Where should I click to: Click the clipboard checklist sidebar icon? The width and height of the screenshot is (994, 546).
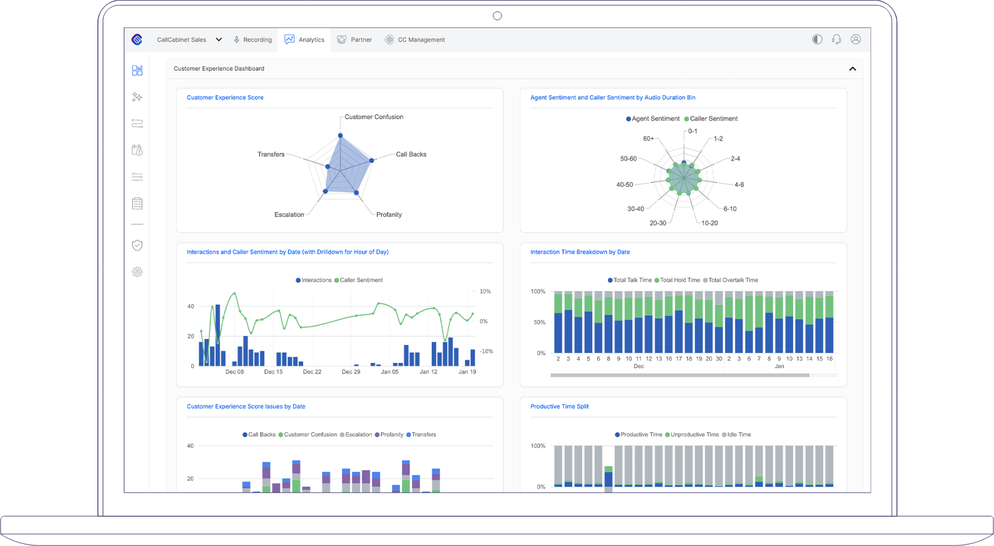tap(137, 203)
